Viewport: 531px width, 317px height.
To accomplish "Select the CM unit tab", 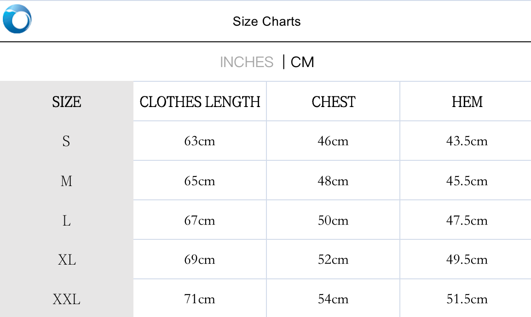I will pyautogui.click(x=302, y=62).
